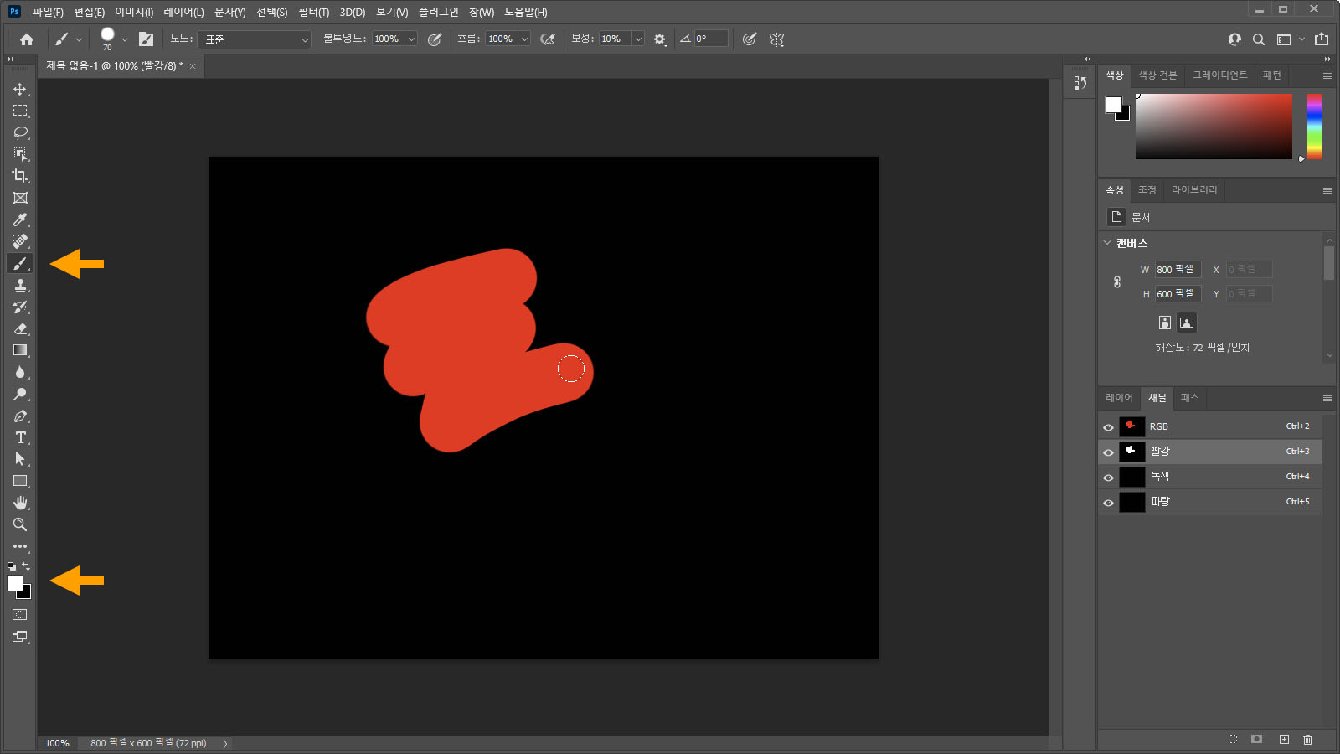1340x754 pixels.
Task: Save selection as channel
Action: (x=1256, y=739)
